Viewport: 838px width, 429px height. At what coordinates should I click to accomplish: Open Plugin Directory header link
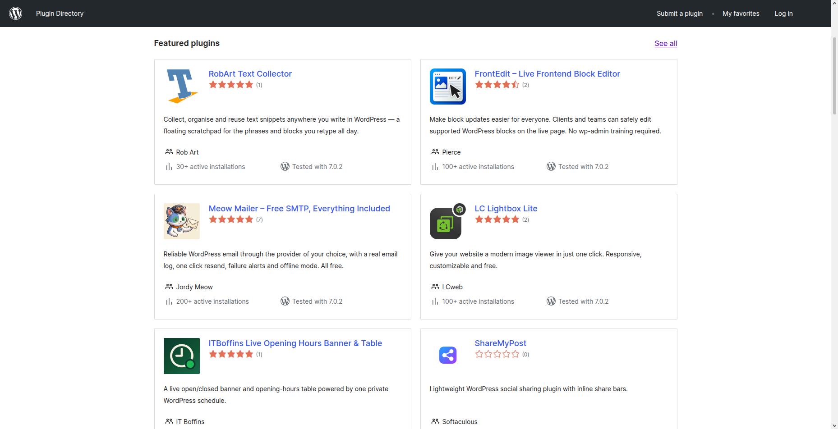60,14
